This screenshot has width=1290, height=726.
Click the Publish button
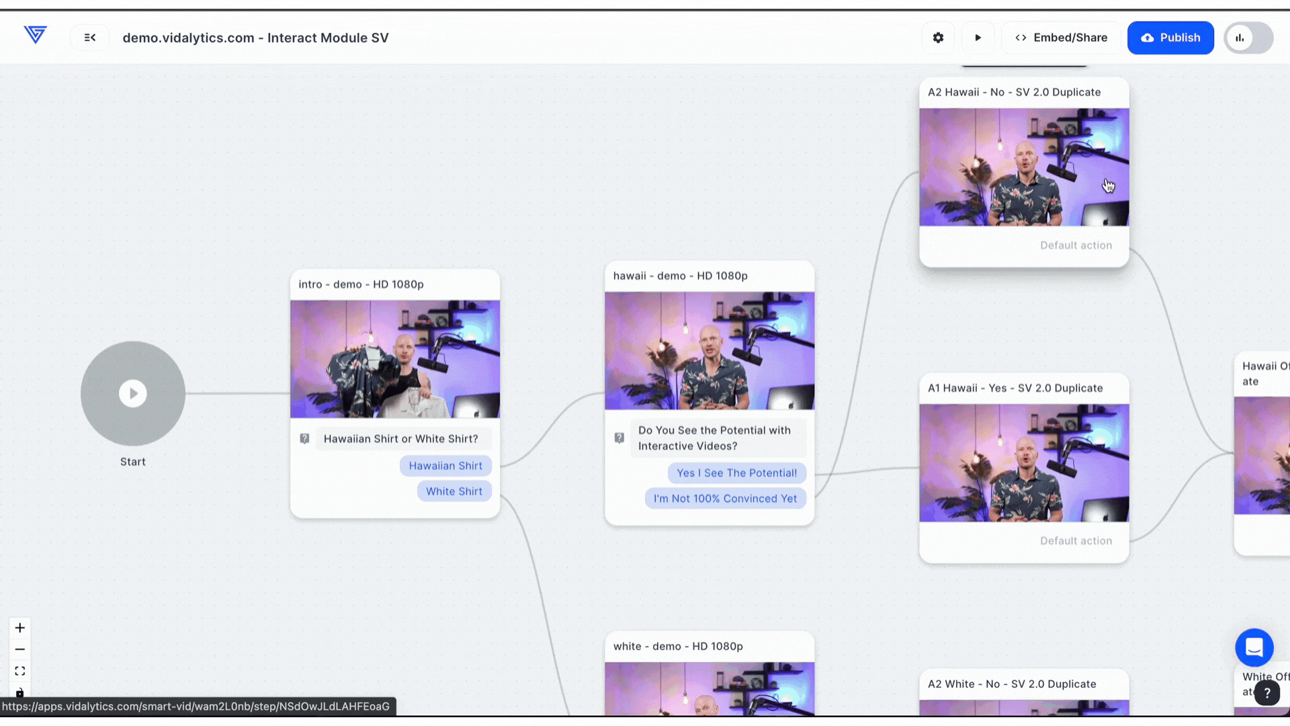(x=1170, y=38)
